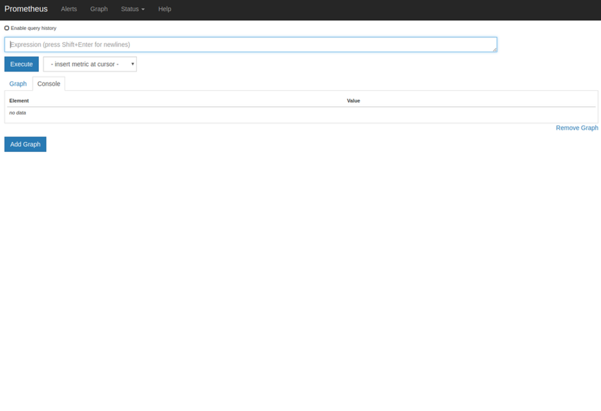Click the Status dropdown caret icon
601x411 pixels.
coord(142,9)
